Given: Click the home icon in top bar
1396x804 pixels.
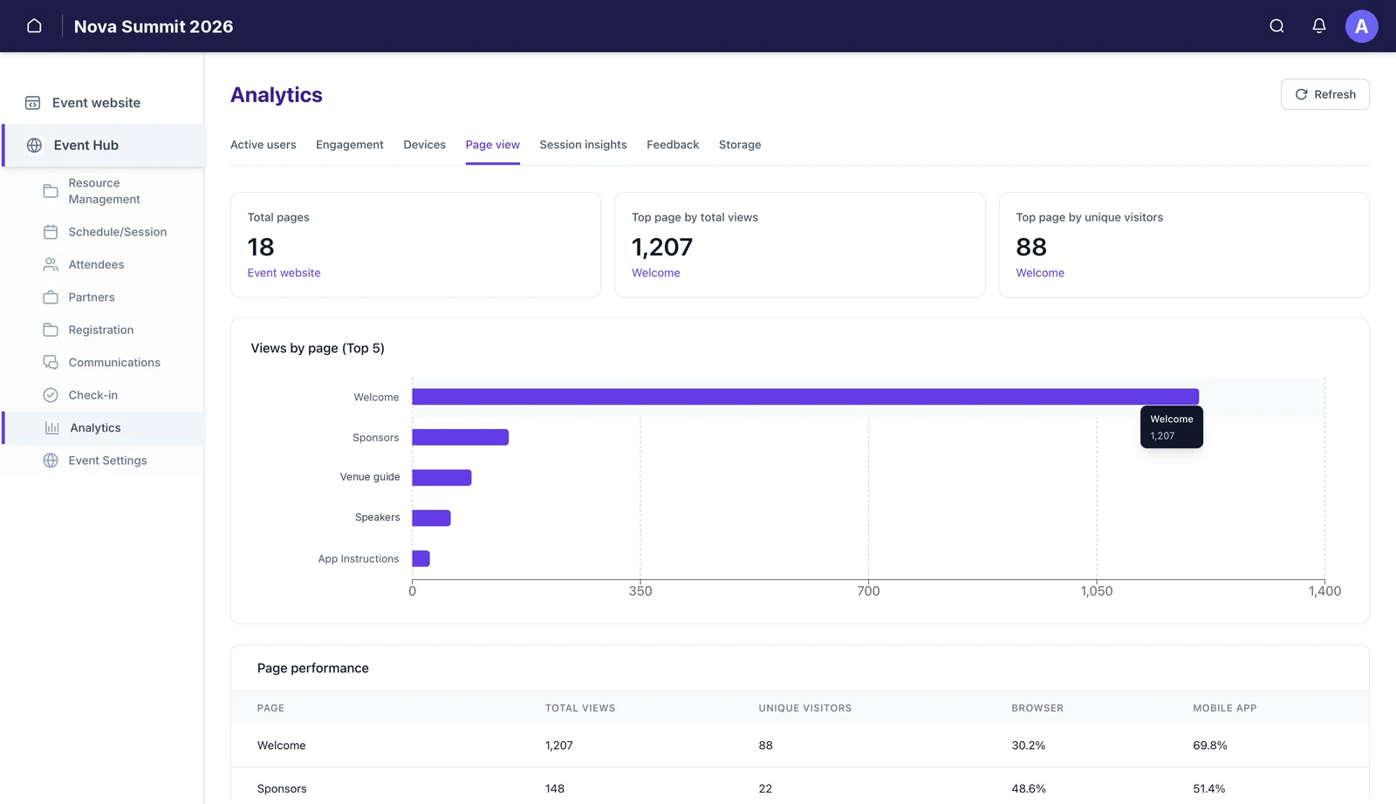Looking at the screenshot, I should click(x=34, y=26).
